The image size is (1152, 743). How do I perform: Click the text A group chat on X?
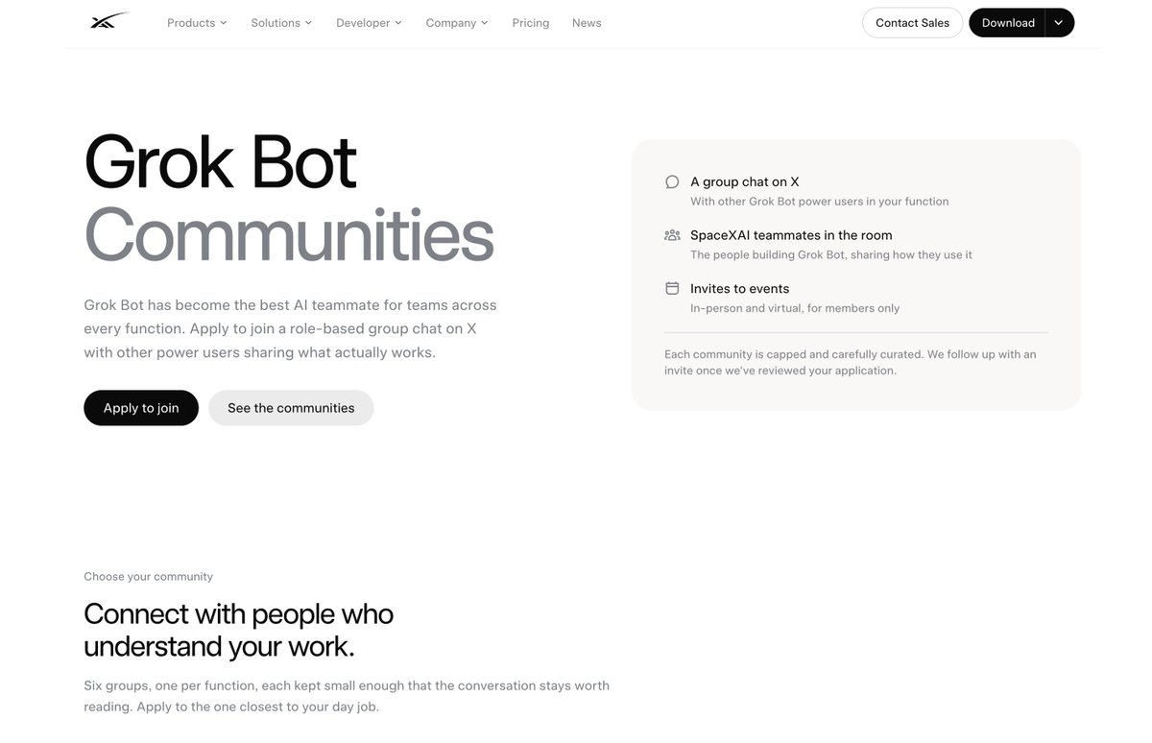[x=745, y=181]
